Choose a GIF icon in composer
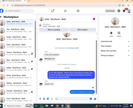The height and width of the screenshot is (108, 133). tap(52, 99)
